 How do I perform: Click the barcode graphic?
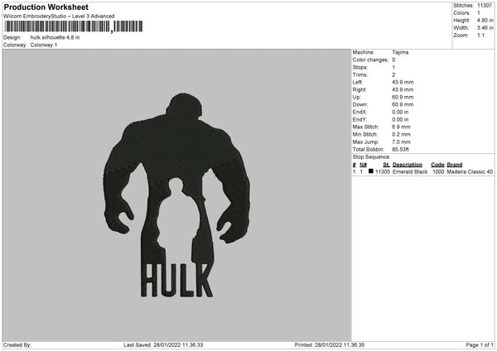pyautogui.click(x=73, y=26)
